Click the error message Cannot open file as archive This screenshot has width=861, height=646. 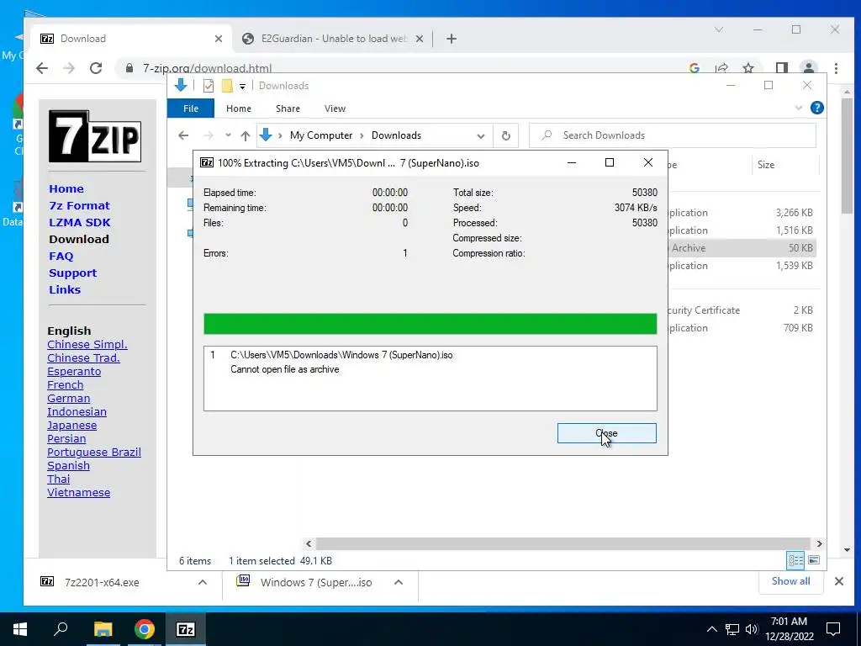[284, 369]
